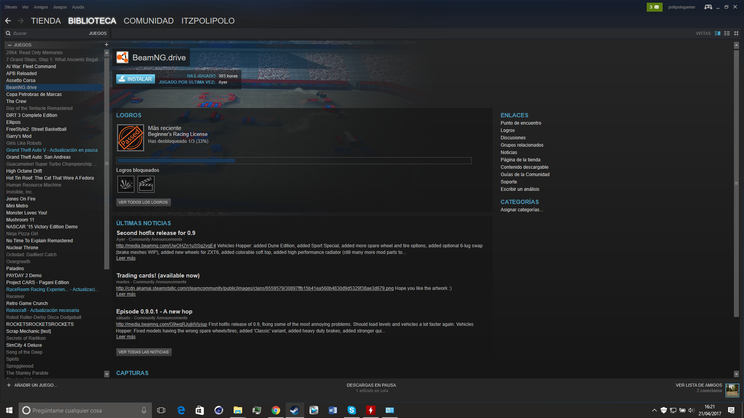The height and width of the screenshot is (418, 744).
Task: Add a category with plus icon
Action: pyautogui.click(x=107, y=45)
